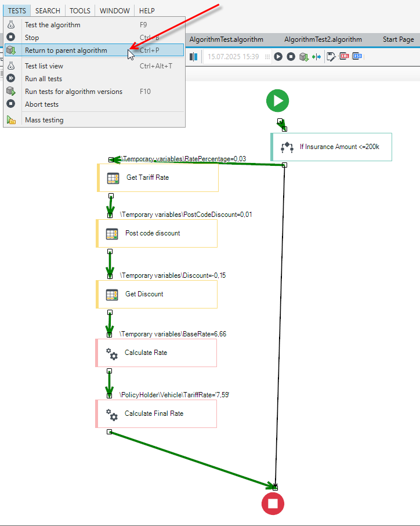Select the 'Calculate Final Rate' block
Viewport: 420px width, 526px height.
coord(156,413)
